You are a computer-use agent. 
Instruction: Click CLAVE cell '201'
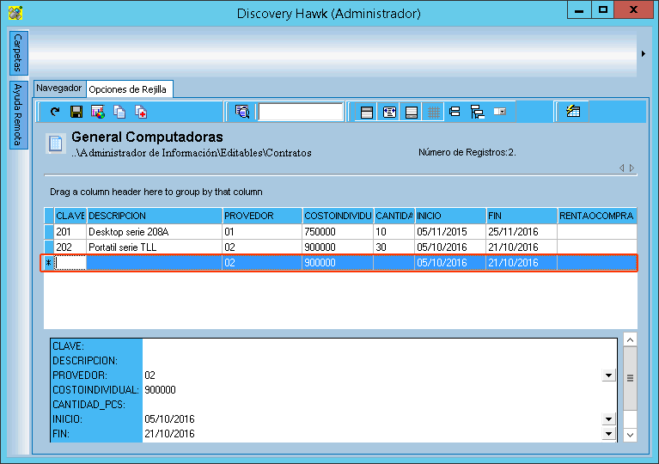[x=70, y=232]
